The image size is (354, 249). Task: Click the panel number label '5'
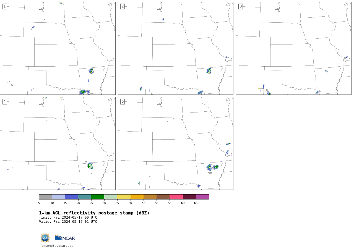tap(123, 101)
